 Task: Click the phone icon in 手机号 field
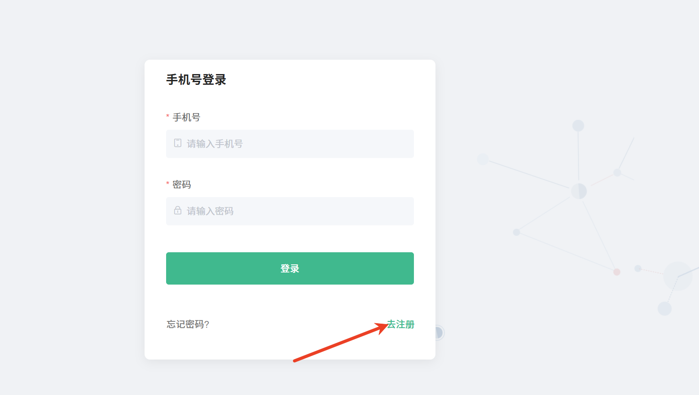(178, 143)
